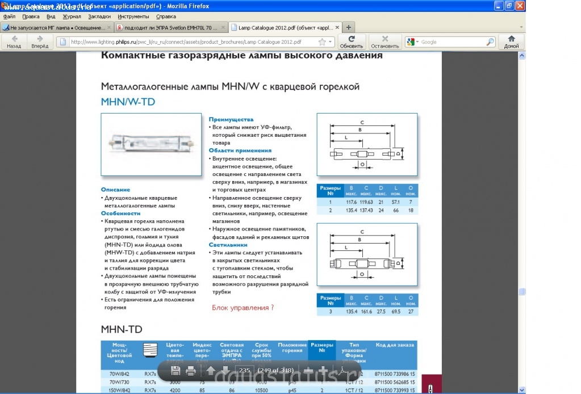The image size is (581, 394).
Task: Click the PDF page number field showing 235
Action: click(x=245, y=370)
